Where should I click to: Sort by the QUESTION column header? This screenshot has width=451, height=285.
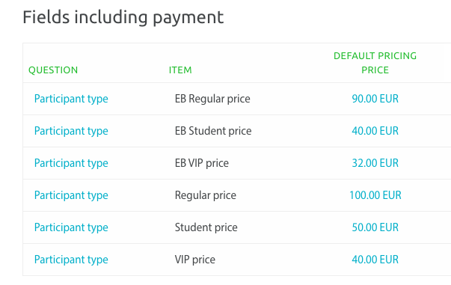tap(53, 70)
